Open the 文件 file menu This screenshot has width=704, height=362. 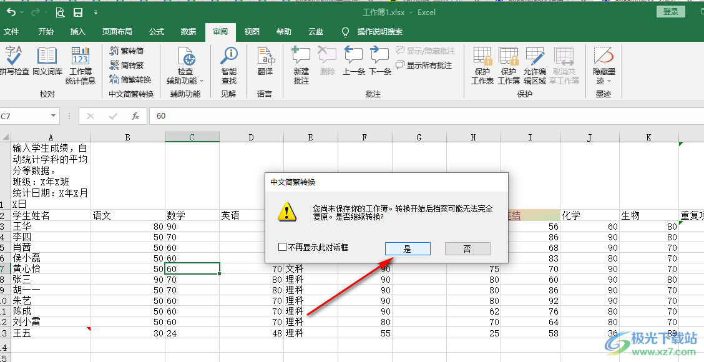[x=11, y=31]
